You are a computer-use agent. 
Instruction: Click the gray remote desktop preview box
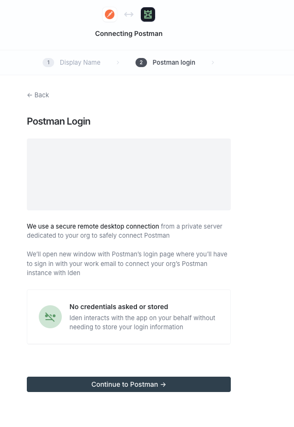pos(129,174)
